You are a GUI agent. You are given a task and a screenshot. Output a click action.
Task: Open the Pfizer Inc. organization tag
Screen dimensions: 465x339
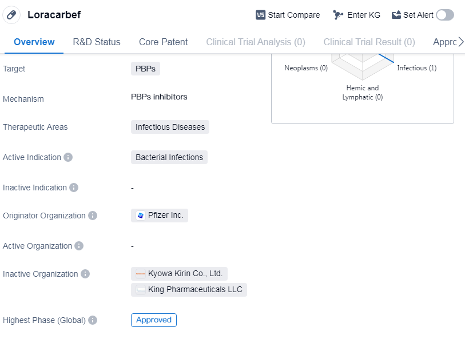tap(160, 216)
